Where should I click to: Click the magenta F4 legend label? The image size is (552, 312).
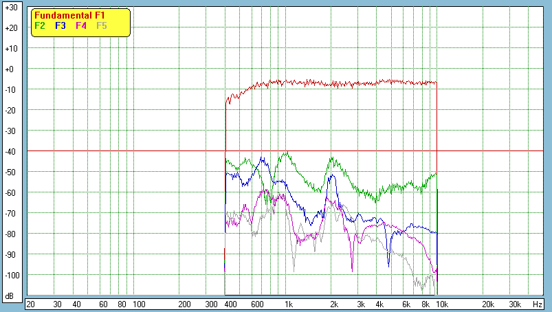[x=81, y=25]
